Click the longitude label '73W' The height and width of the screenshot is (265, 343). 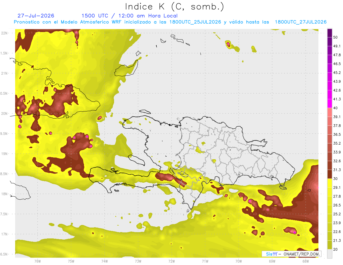(138, 261)
